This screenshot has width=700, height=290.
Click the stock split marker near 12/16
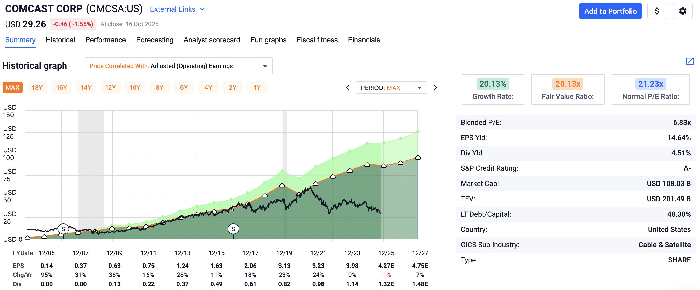click(233, 229)
